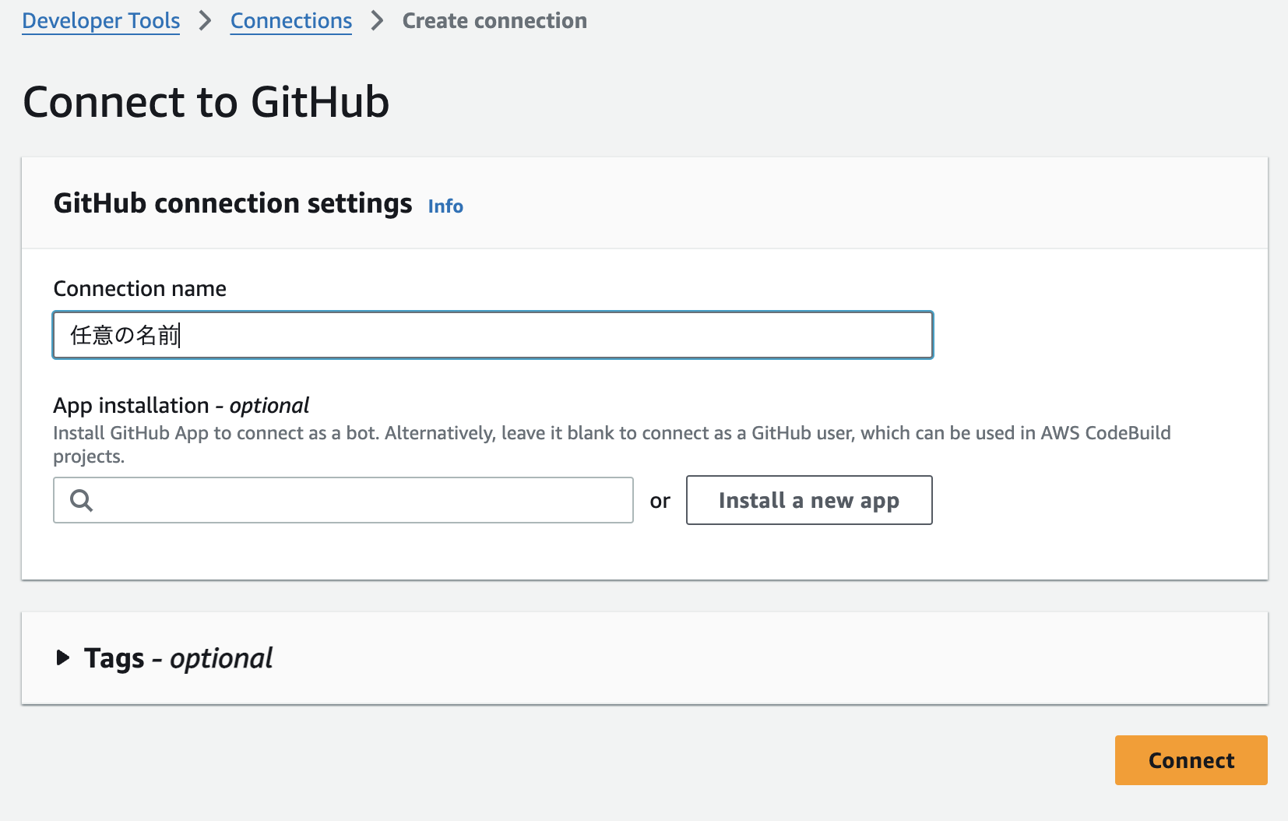This screenshot has width=1288, height=821.
Task: Open the Developer Tools breadcrumb link
Action: click(x=101, y=21)
